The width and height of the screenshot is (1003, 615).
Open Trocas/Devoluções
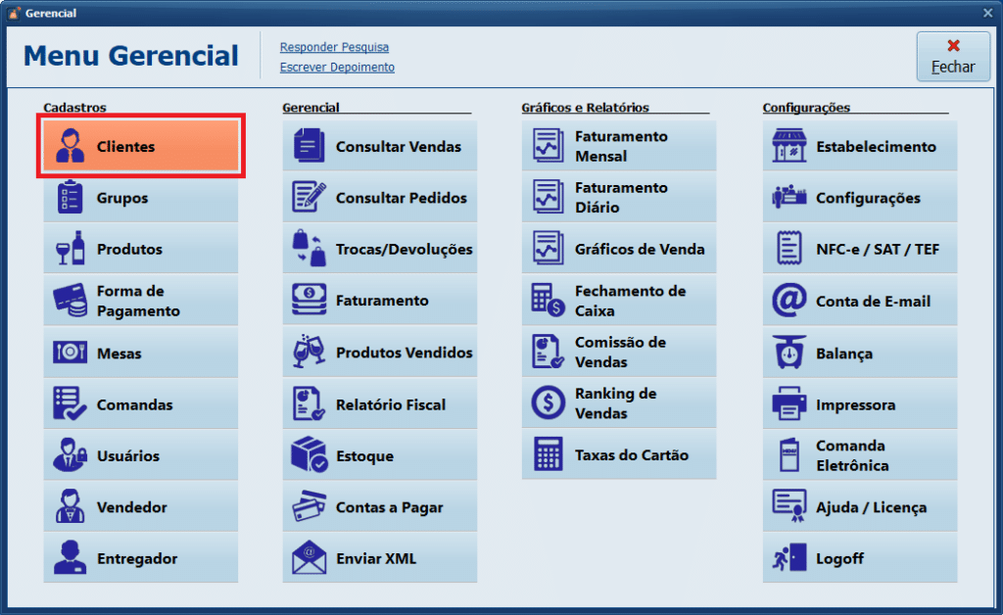click(380, 250)
